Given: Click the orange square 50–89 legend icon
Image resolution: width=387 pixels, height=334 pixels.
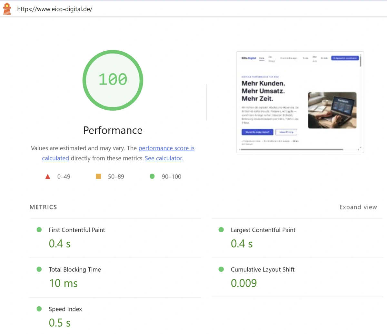Looking at the screenshot, I should [x=98, y=176].
